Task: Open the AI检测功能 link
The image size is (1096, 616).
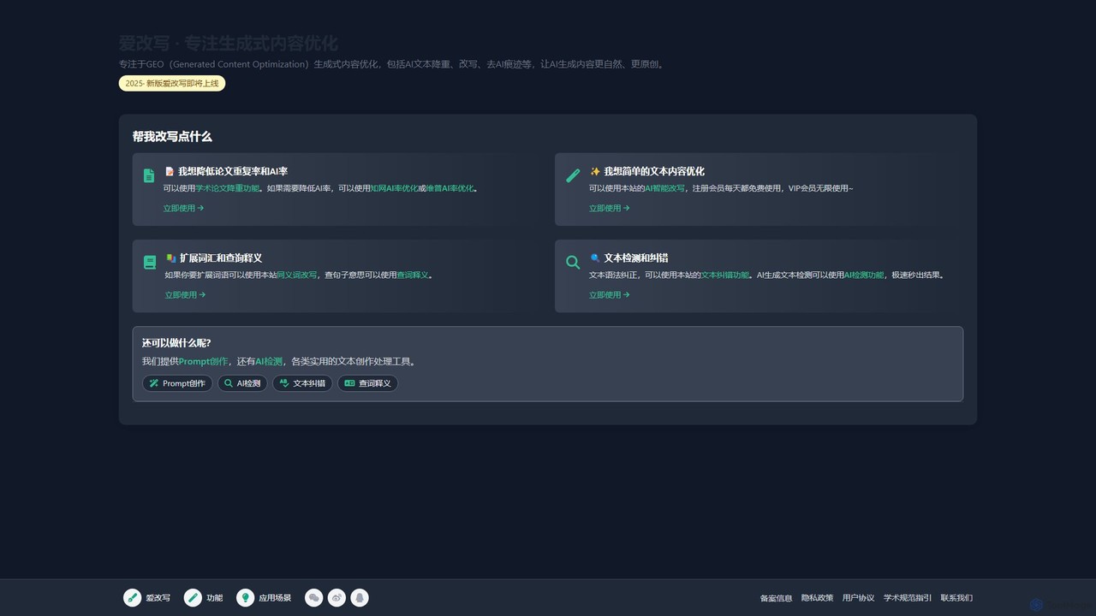Action: 864,275
